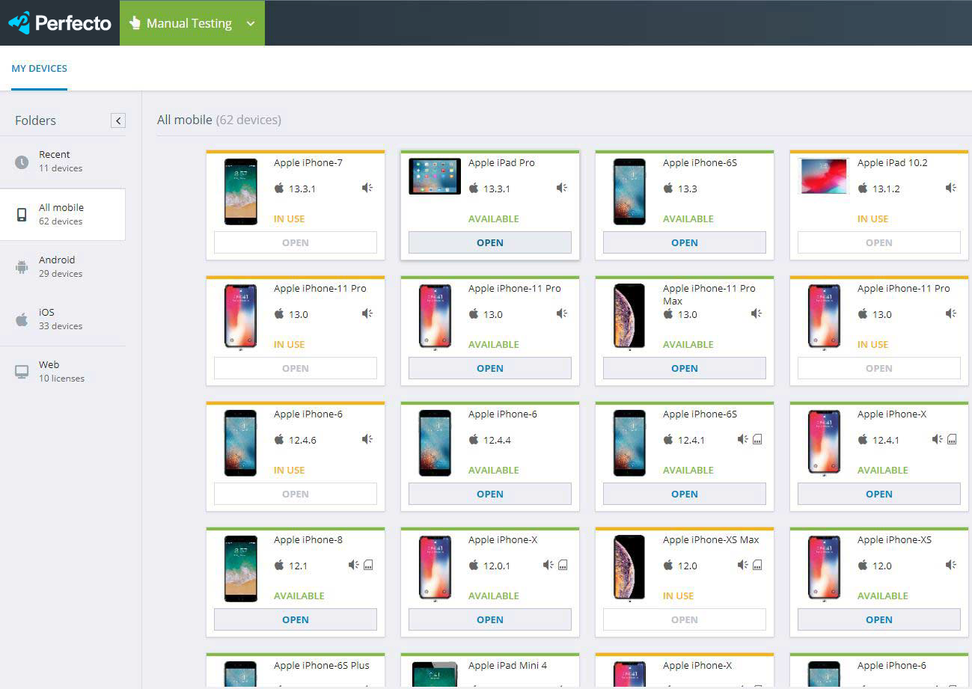Click OPEN on the available iPhone-11 Pro card
Screen dimensions: 972x689
coord(490,368)
